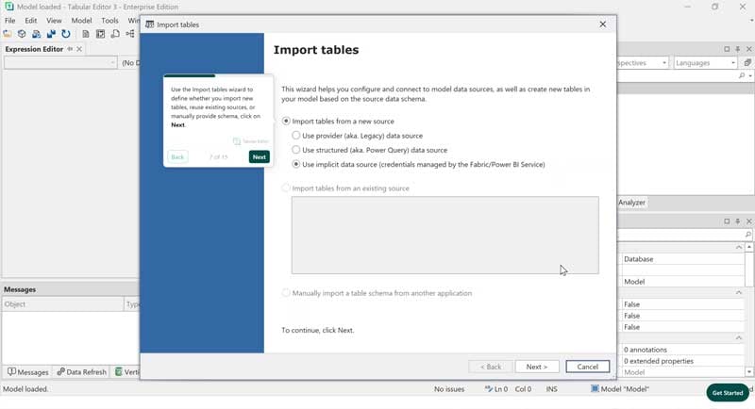This screenshot has height=409, width=755.
Task: Open search options arrow beside magnifier
Action: 750,76
